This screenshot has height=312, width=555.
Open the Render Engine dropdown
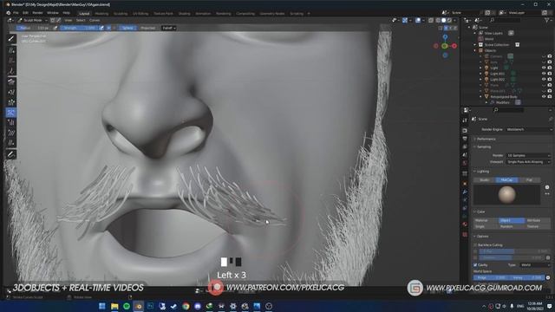(529, 129)
